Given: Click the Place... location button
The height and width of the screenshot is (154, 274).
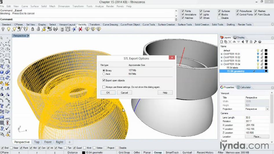Looking at the screenshot, I should (257, 137).
